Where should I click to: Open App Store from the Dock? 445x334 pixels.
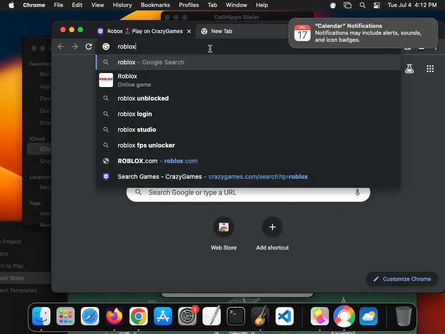pos(163,316)
